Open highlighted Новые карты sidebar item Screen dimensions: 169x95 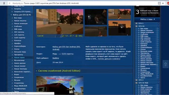19,58
